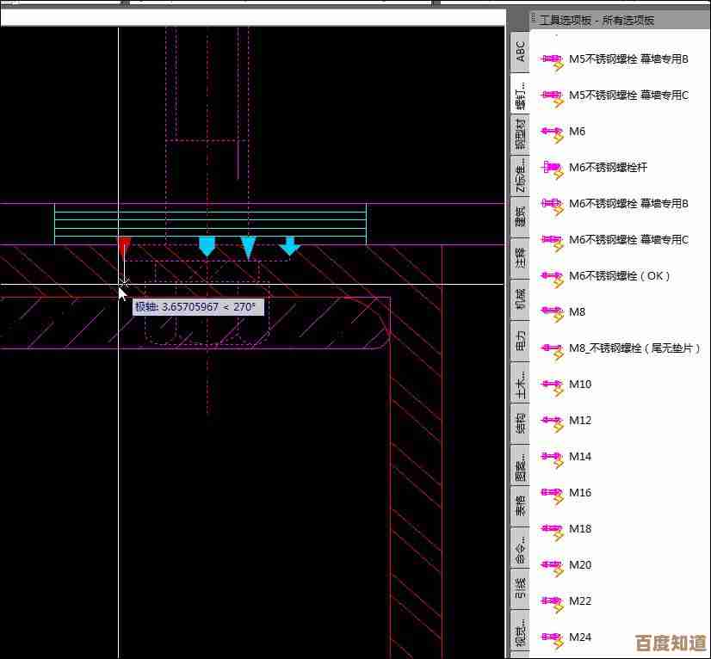
Task: Select M6不锈钢螺栓杆 tool
Action: [x=551, y=168]
